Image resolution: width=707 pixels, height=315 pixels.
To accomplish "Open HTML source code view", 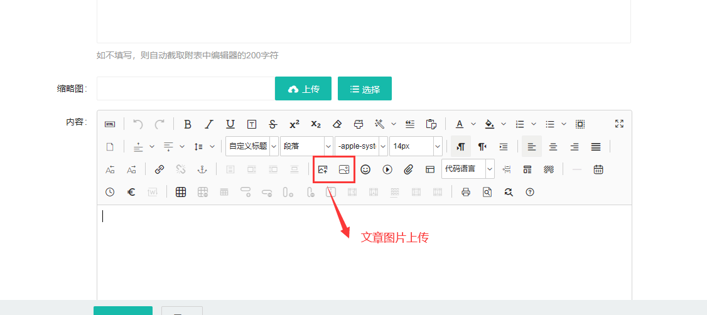I will click(x=110, y=124).
